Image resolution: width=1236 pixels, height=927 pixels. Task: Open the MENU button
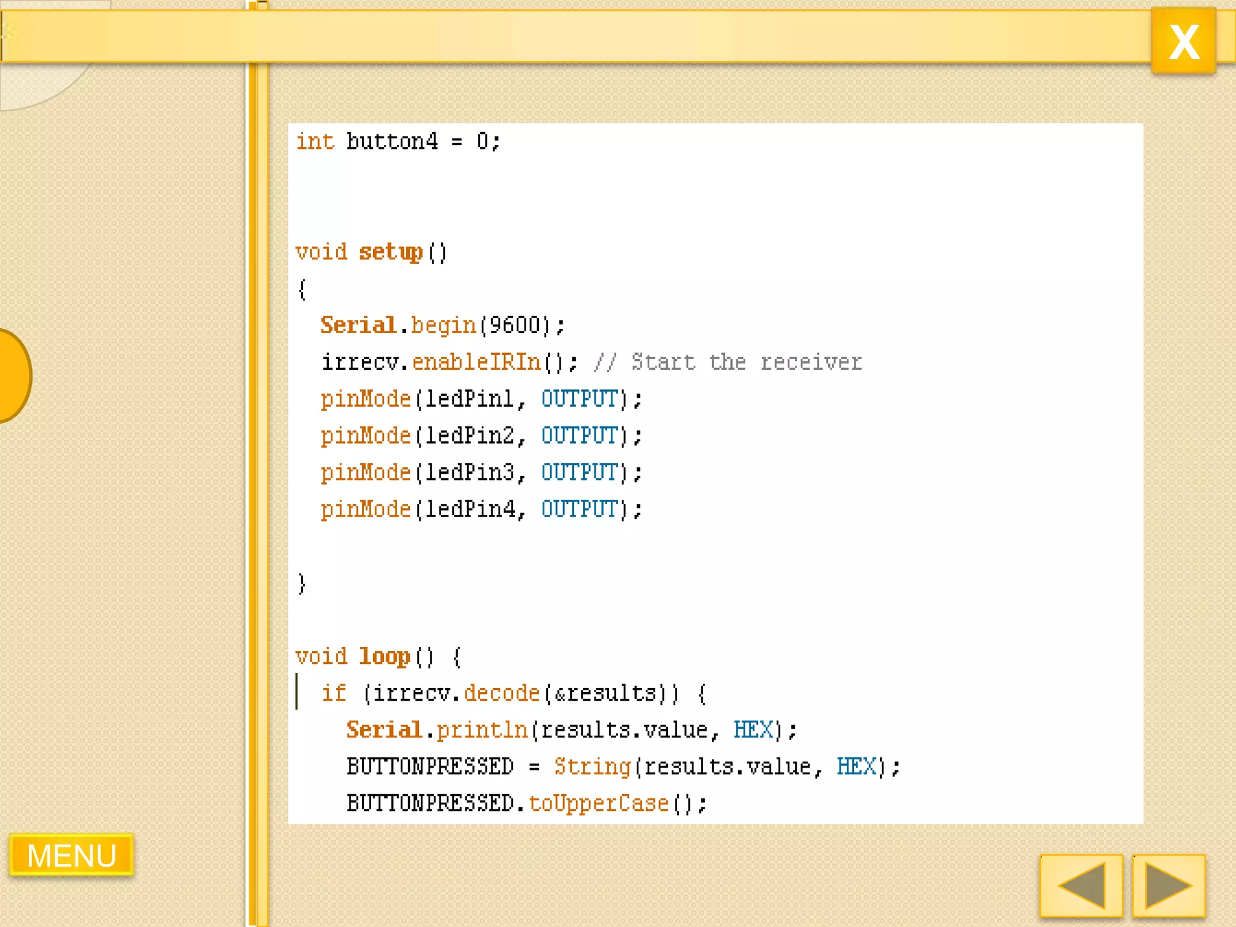[x=71, y=855]
